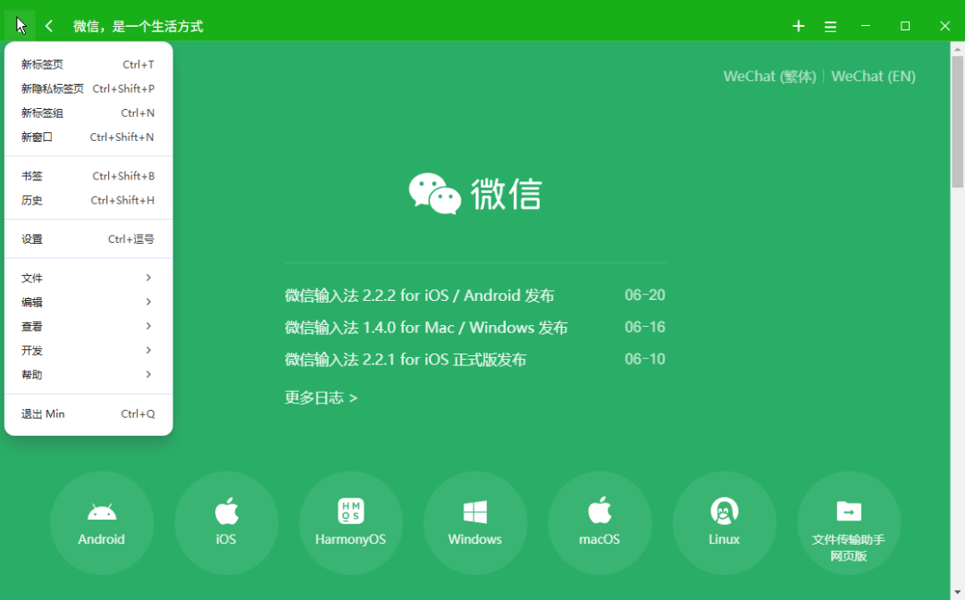Image resolution: width=965 pixels, height=600 pixels.
Task: Expand the 文件 submenu
Action: 88,278
